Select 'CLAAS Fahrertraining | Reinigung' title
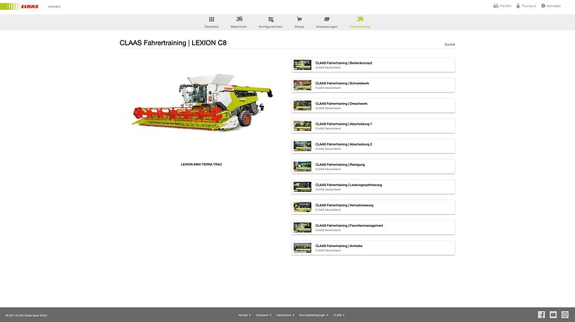Viewport: 575px width, 322px height. point(340,164)
